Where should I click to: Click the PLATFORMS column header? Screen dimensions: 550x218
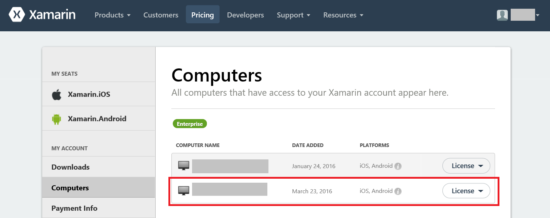(374, 145)
